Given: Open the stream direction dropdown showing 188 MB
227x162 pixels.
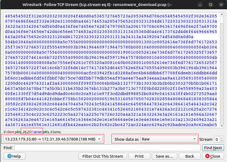Looking at the screenshot, I should [53, 139].
